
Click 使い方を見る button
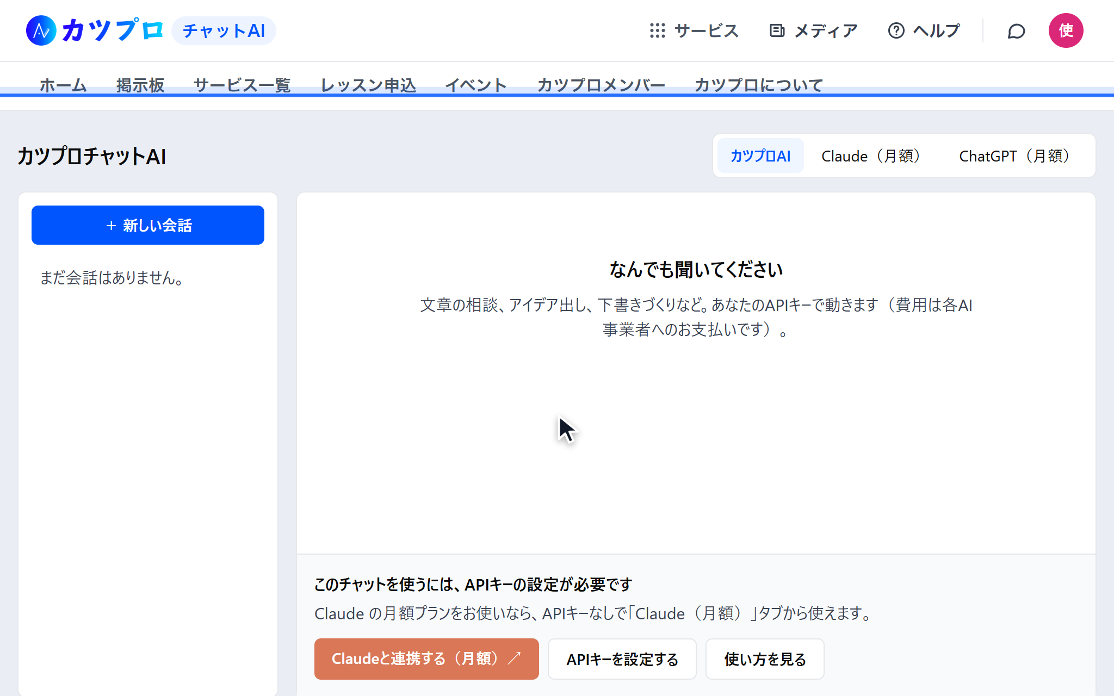[x=765, y=659]
